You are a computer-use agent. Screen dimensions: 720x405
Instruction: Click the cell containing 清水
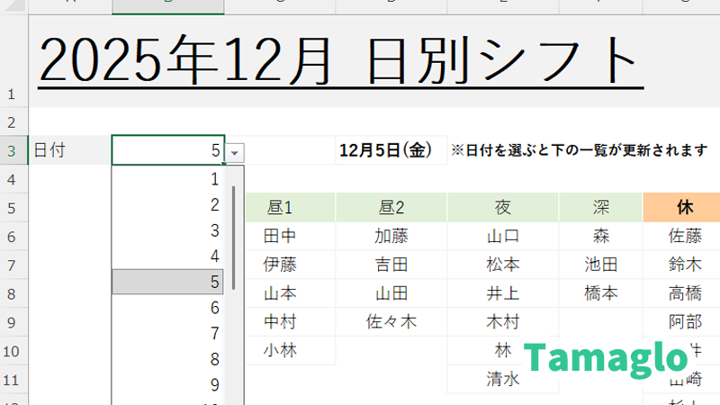click(x=502, y=379)
